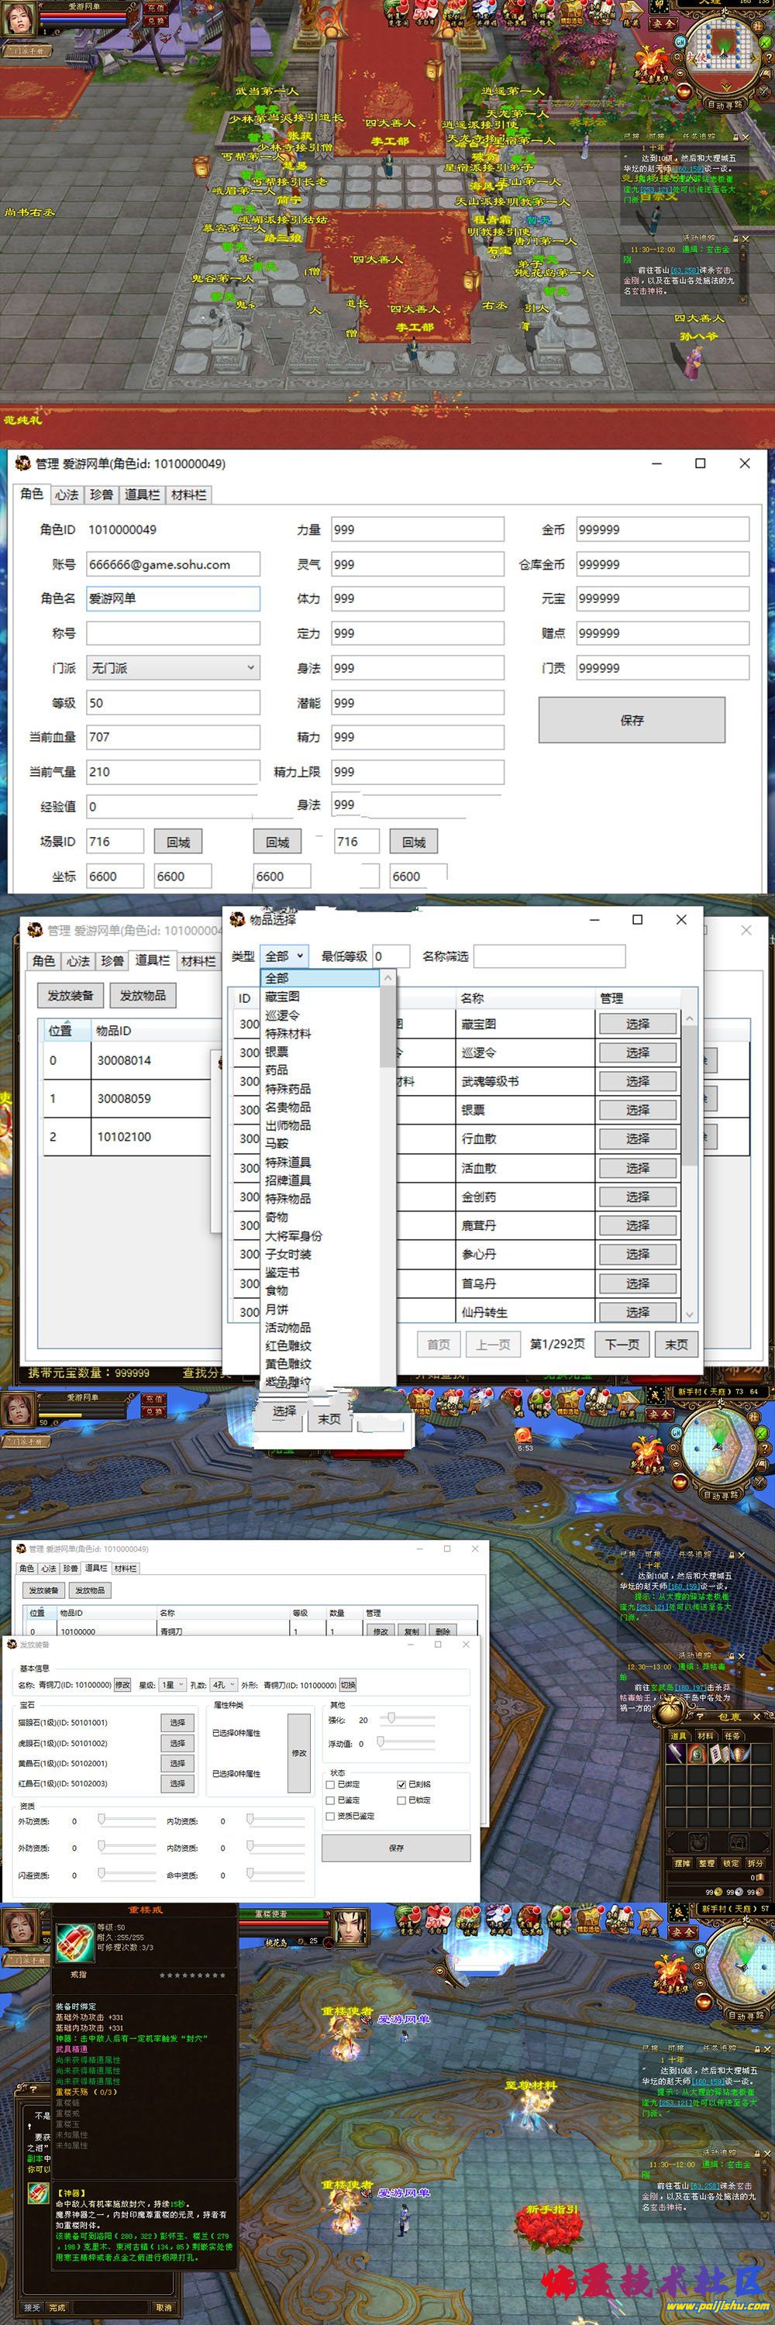Choose 鉴定书 option in the type dropdown list

pos(282,1272)
